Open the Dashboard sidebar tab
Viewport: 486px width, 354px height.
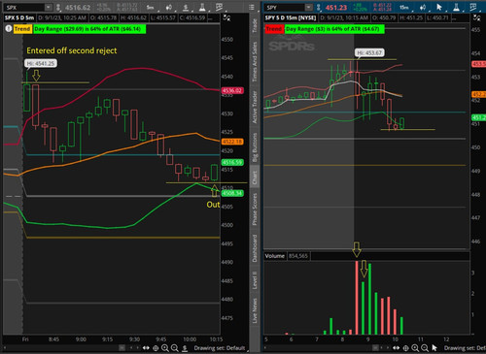coord(255,248)
